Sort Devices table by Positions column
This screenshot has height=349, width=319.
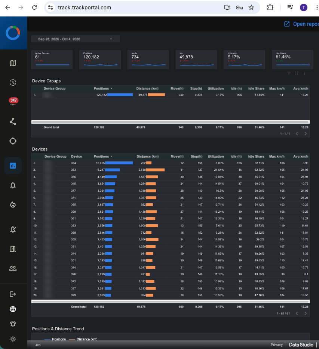pos(103,157)
